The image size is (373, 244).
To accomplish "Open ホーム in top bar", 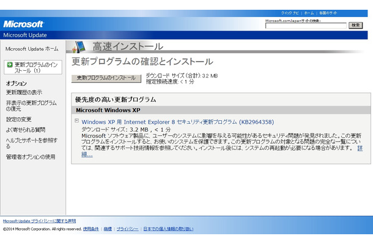I will [309, 13].
